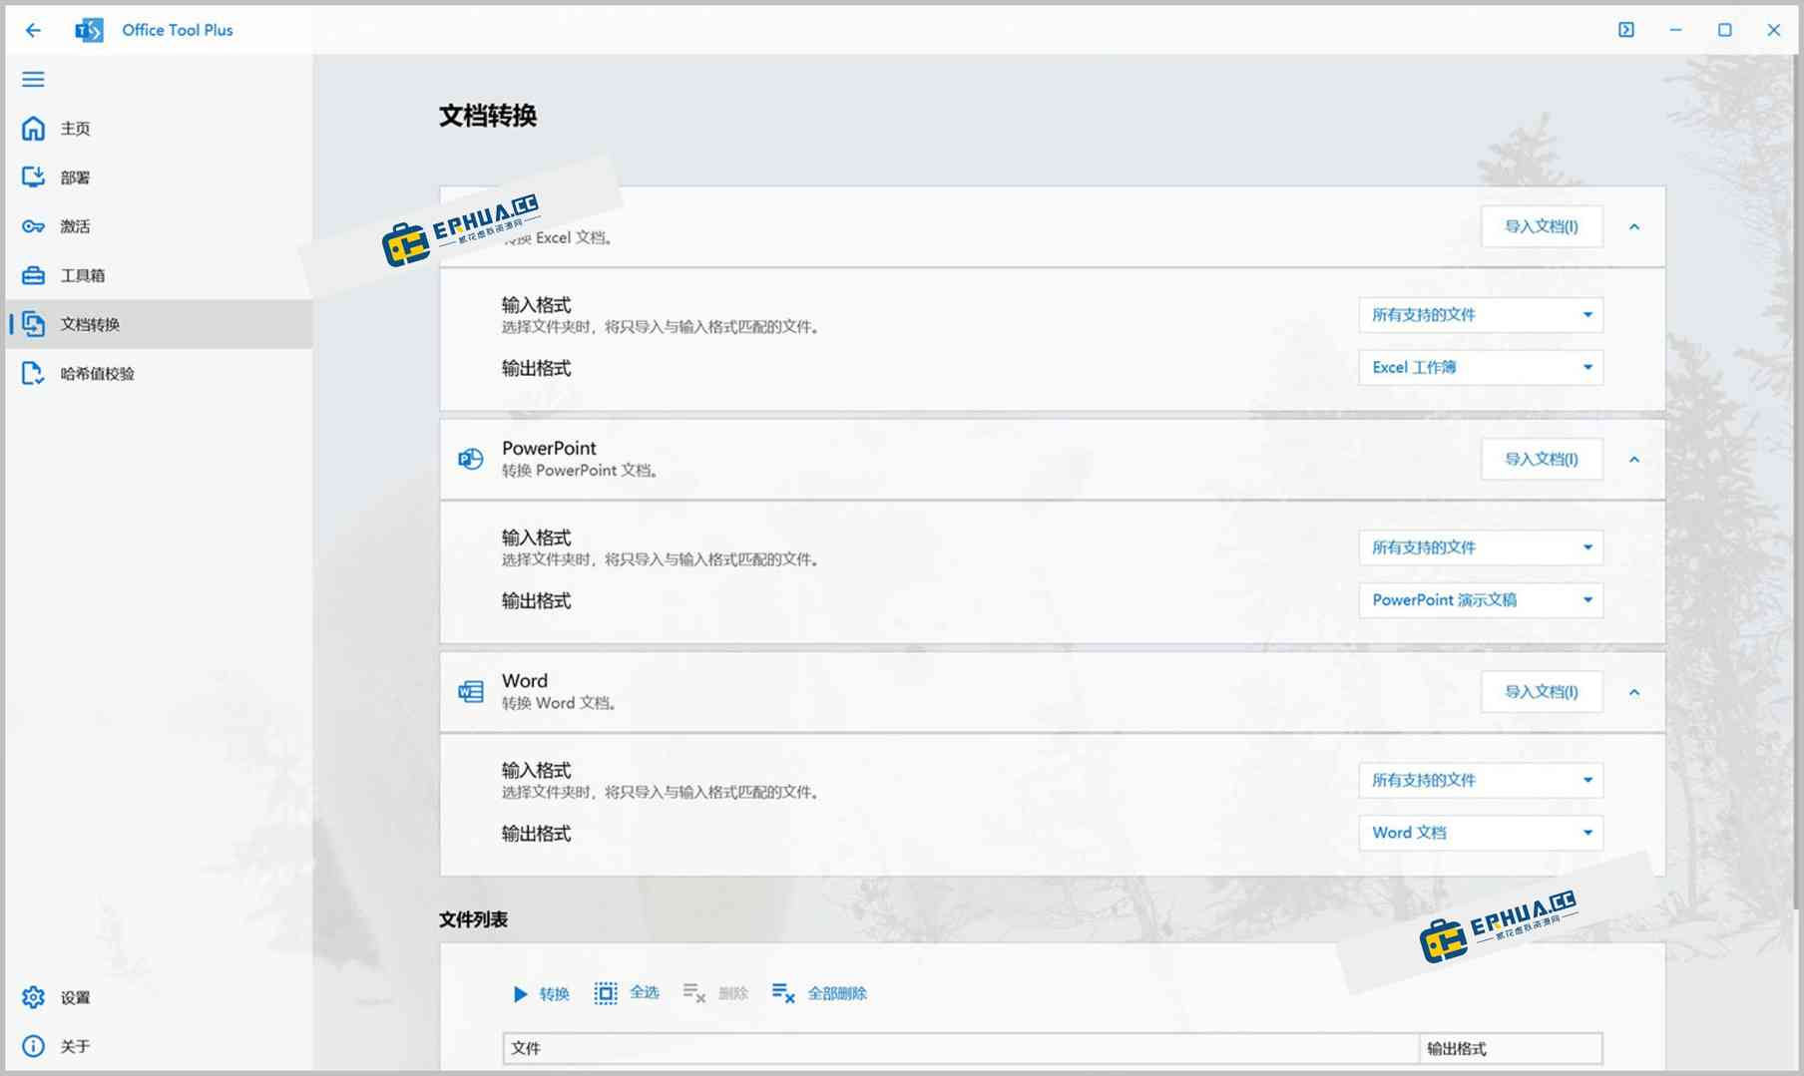Open the 设置 settings page
The image size is (1804, 1076).
tap(74, 997)
